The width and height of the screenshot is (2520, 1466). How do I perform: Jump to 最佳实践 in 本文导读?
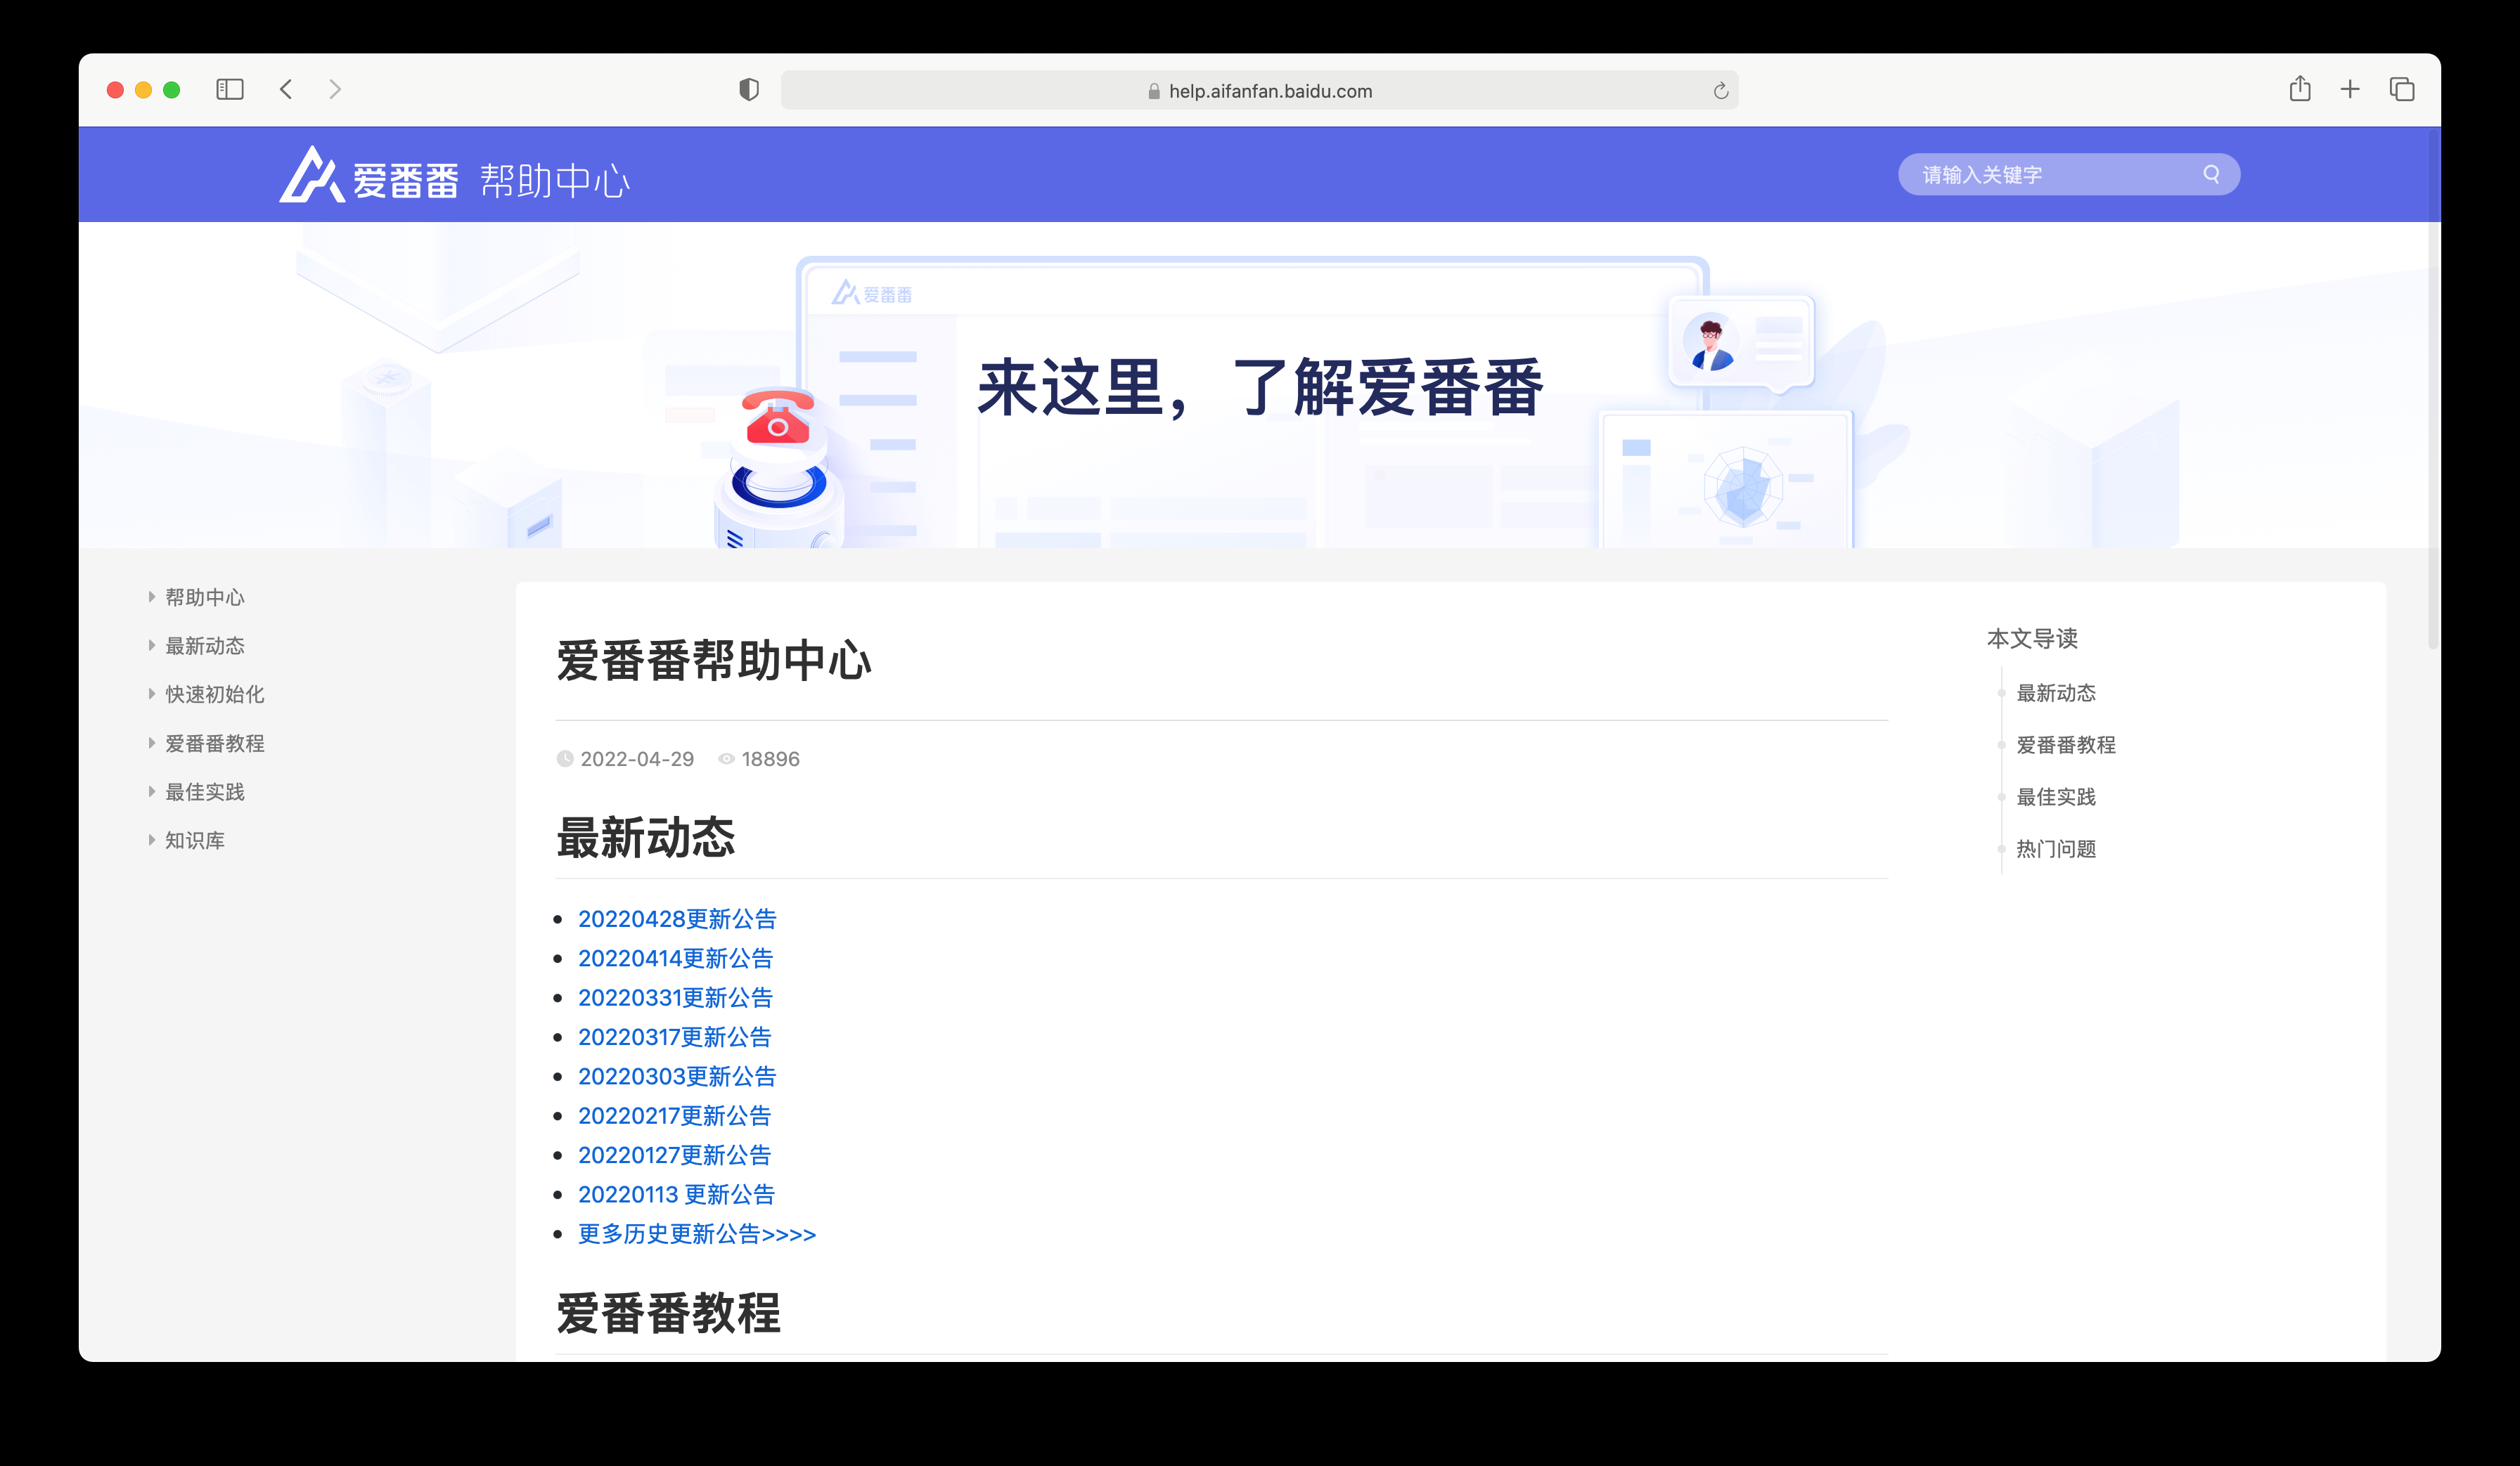(x=2056, y=796)
